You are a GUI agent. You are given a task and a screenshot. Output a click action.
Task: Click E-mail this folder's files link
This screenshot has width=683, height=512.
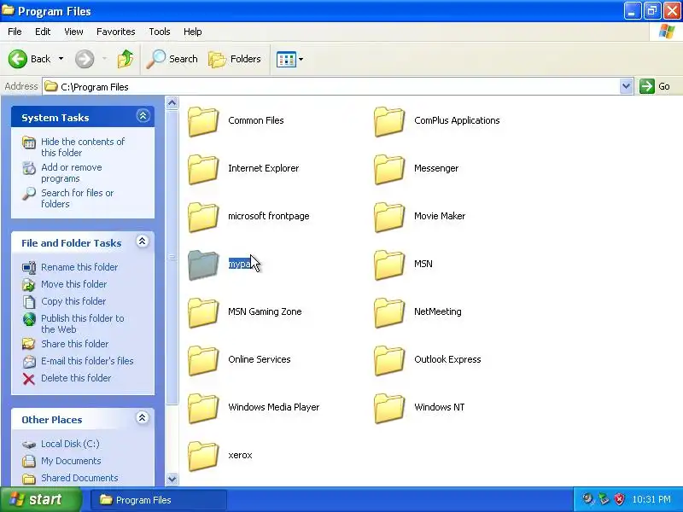[87, 360]
